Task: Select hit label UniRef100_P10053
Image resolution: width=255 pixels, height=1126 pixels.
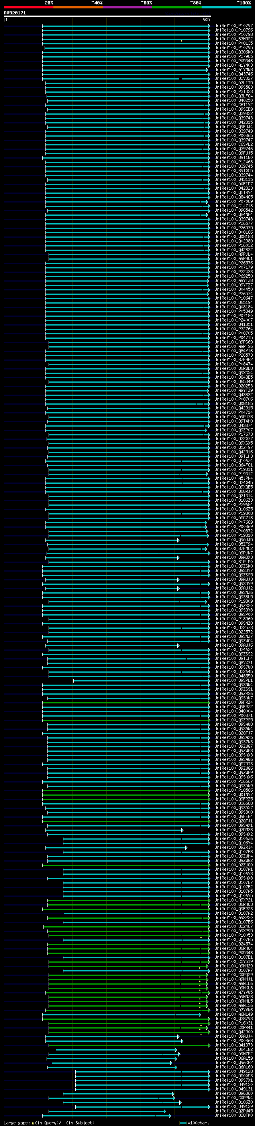Action: pos(233,935)
